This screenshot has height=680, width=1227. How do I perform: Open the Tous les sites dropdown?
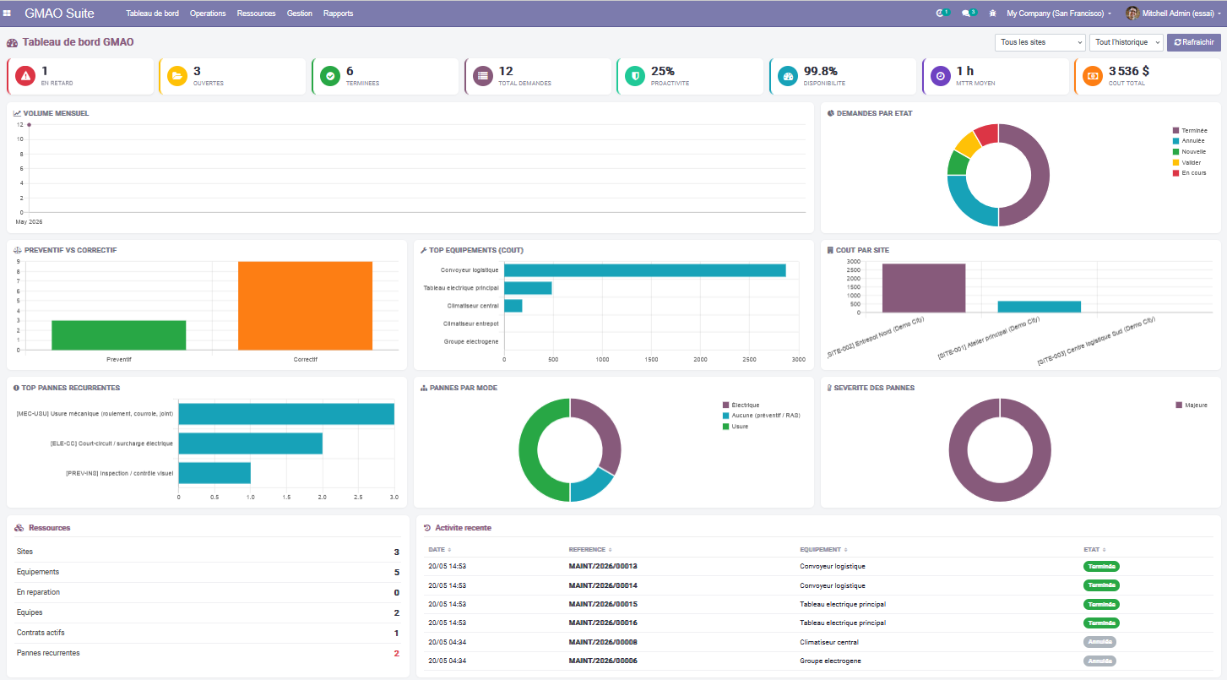coord(1040,42)
